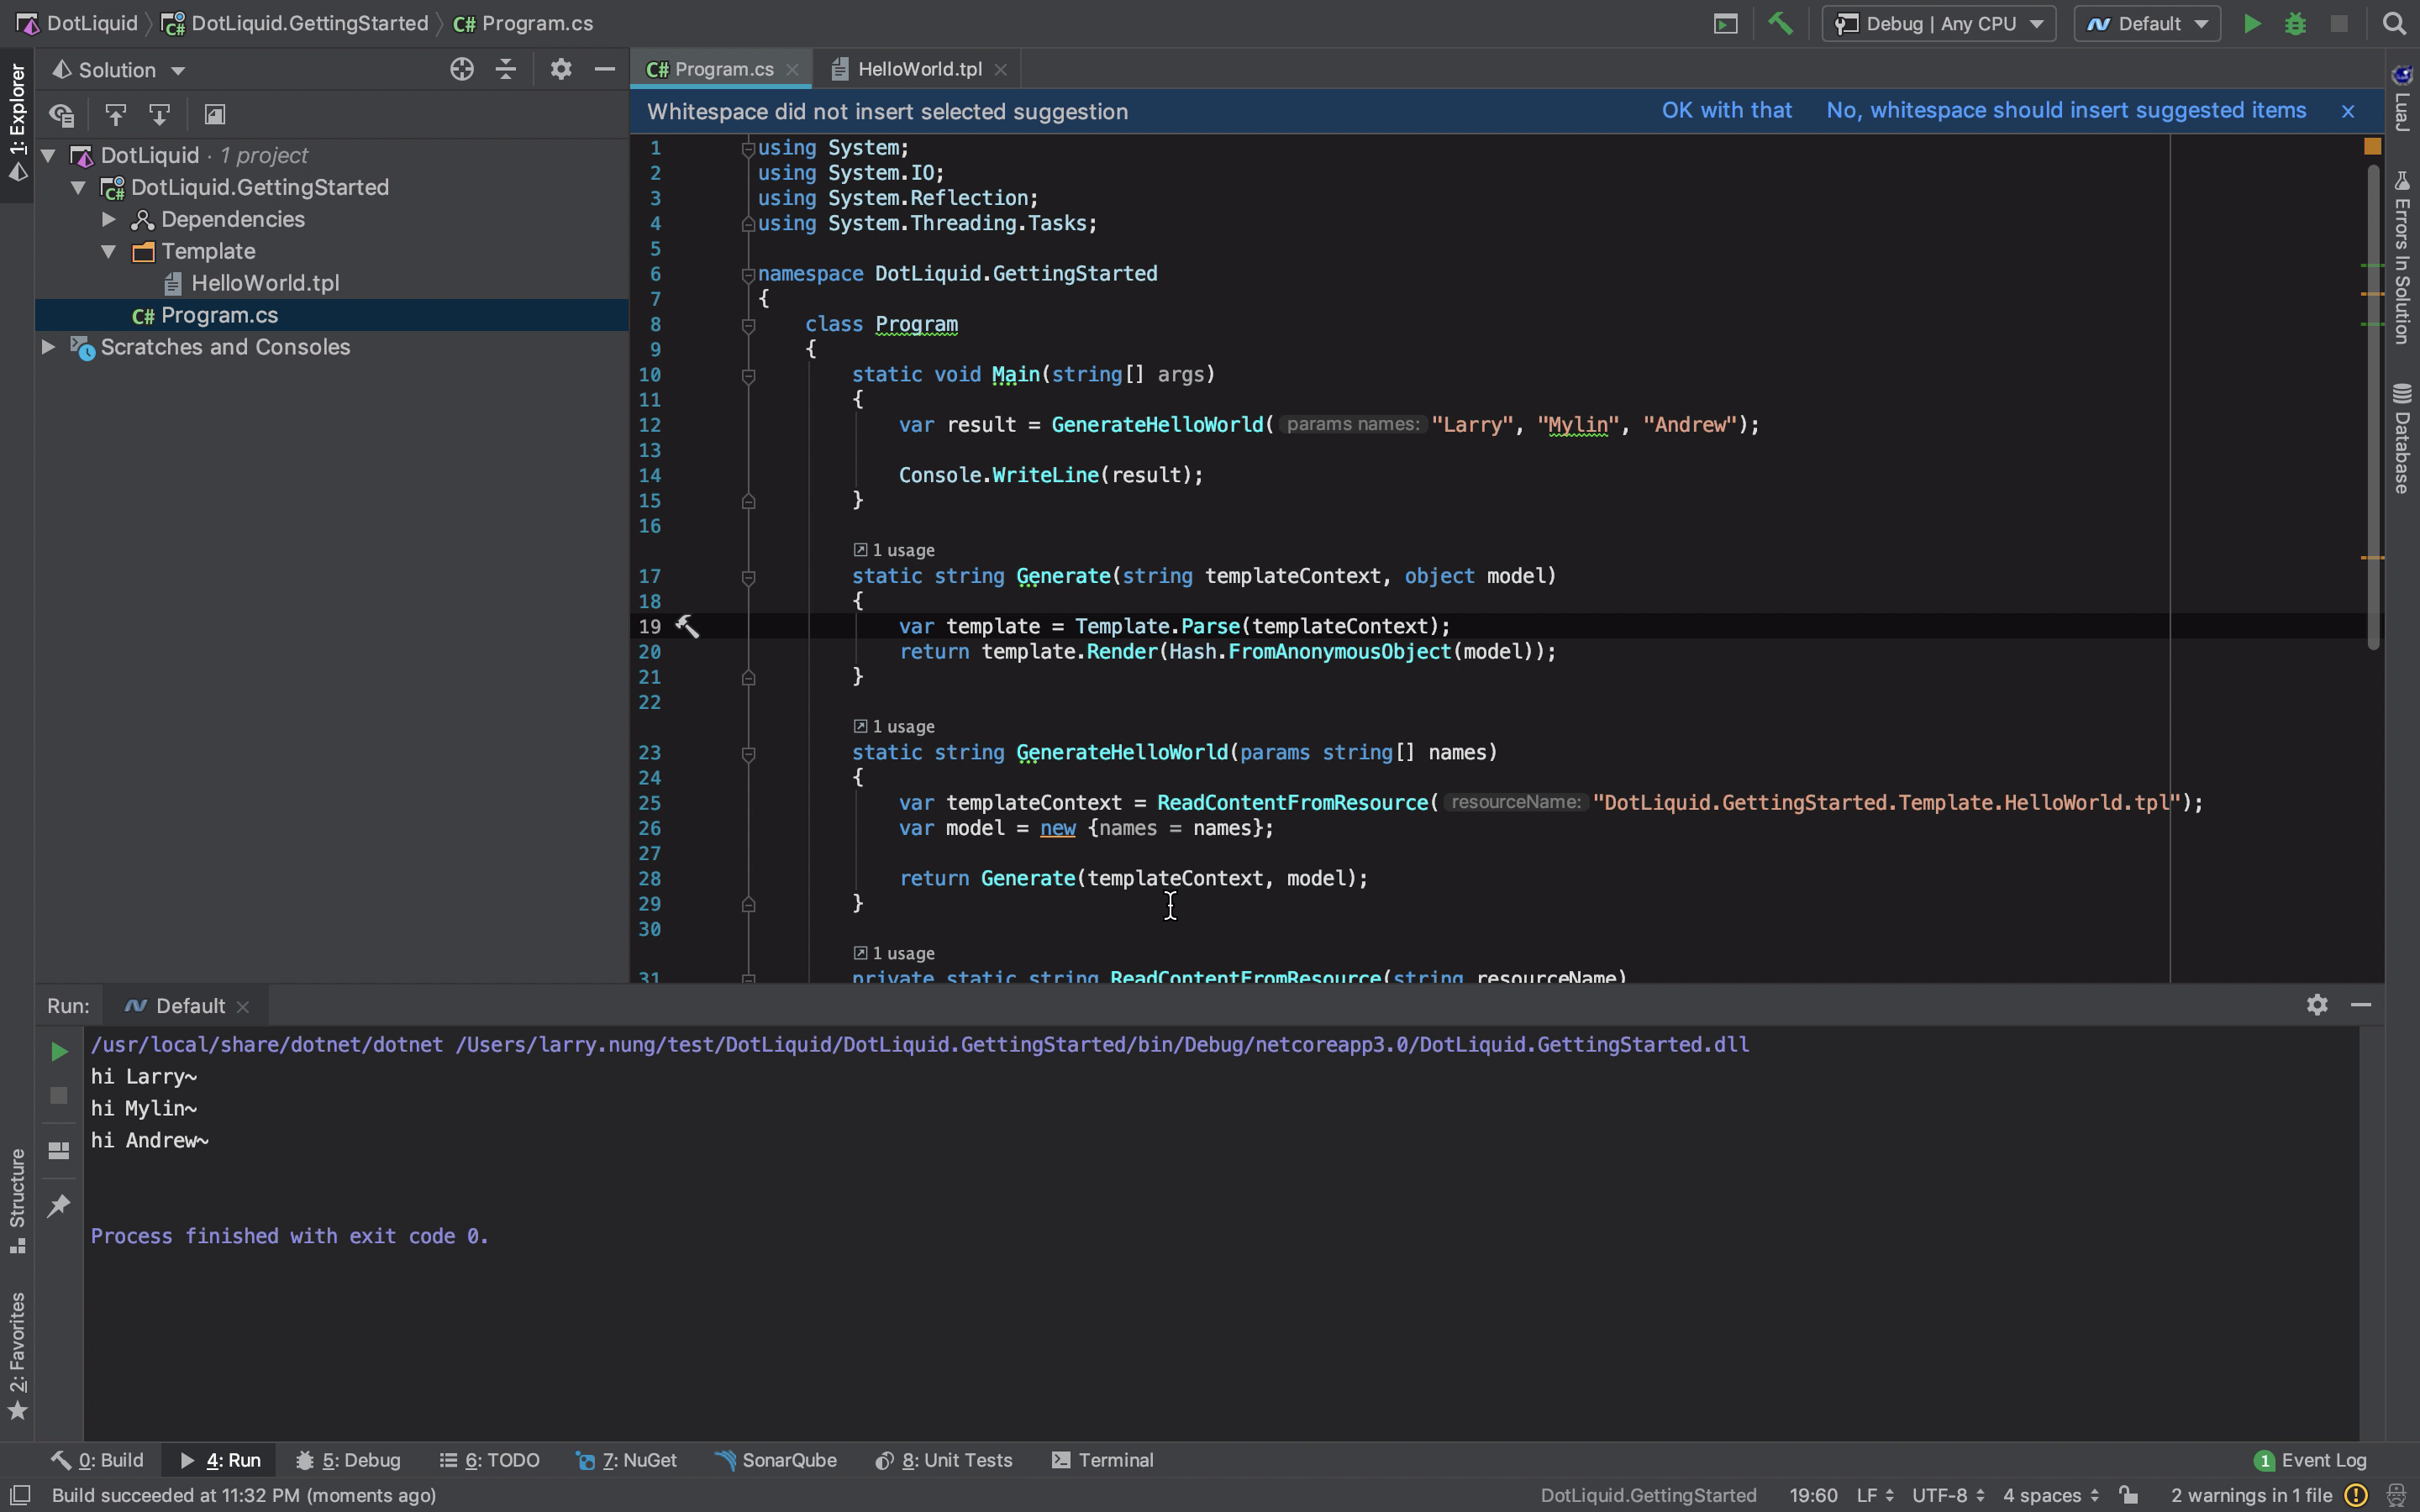Screen dimensions: 2420x1512
Task: Dismiss the whitespace suggestion notification
Action: (2348, 111)
